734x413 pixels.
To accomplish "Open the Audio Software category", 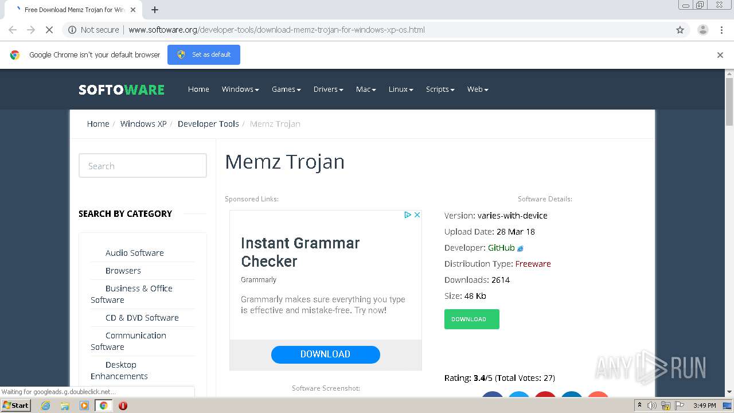I will coord(135,253).
